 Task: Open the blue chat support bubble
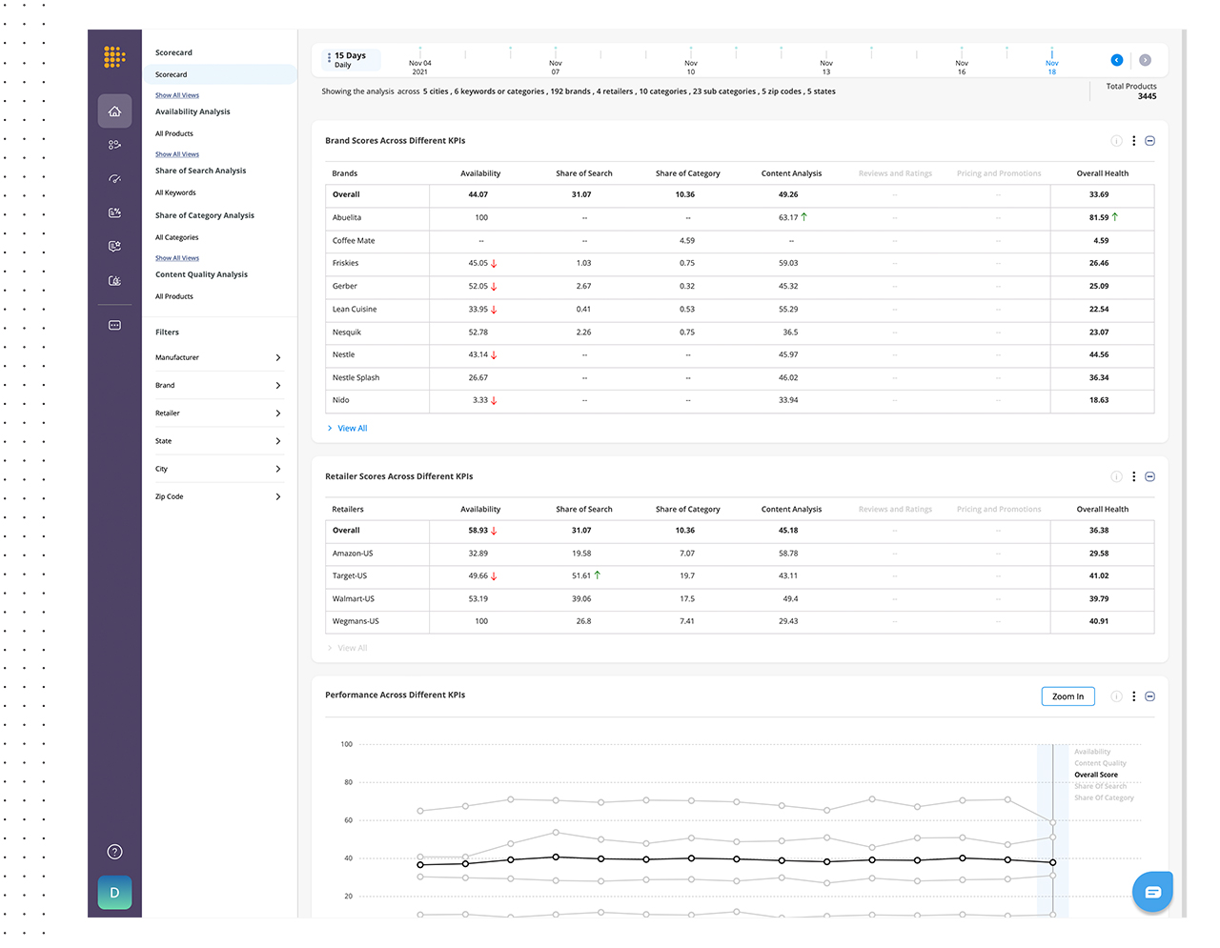coord(1152,892)
